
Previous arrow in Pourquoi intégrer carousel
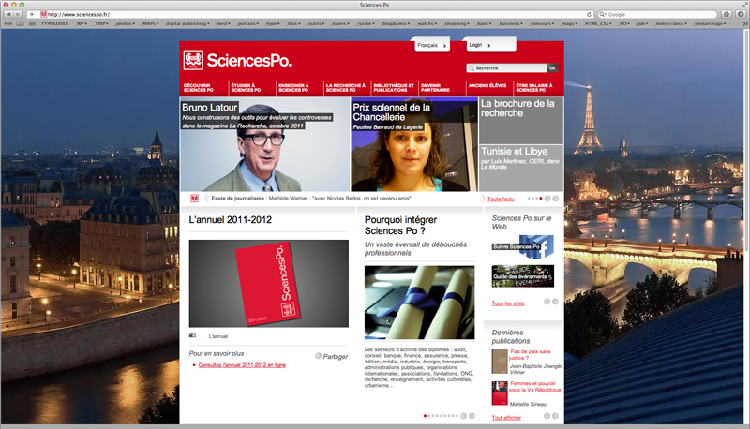coord(463,416)
